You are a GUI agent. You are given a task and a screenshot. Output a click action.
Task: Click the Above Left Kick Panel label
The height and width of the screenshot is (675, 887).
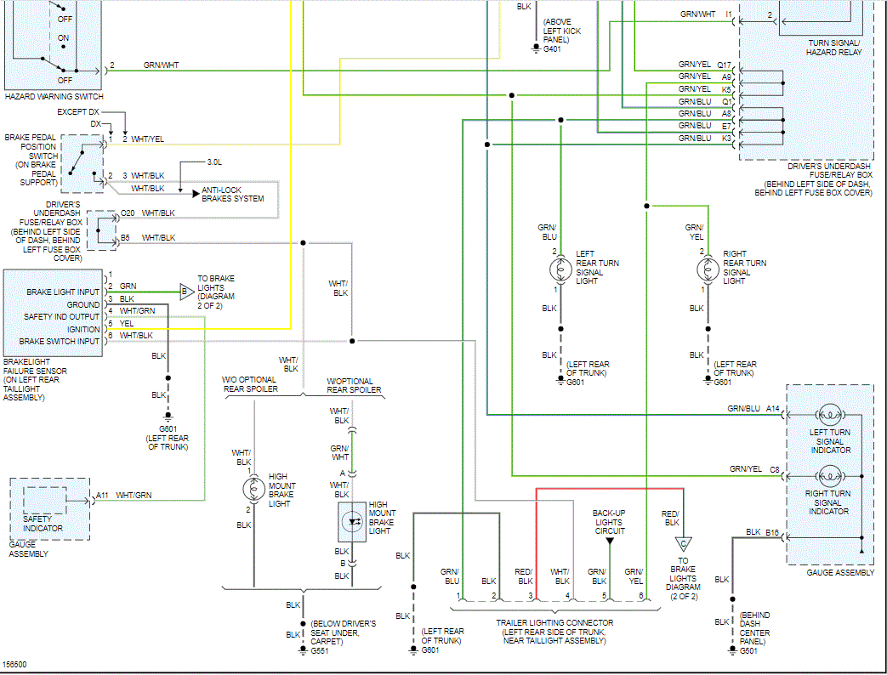[562, 31]
